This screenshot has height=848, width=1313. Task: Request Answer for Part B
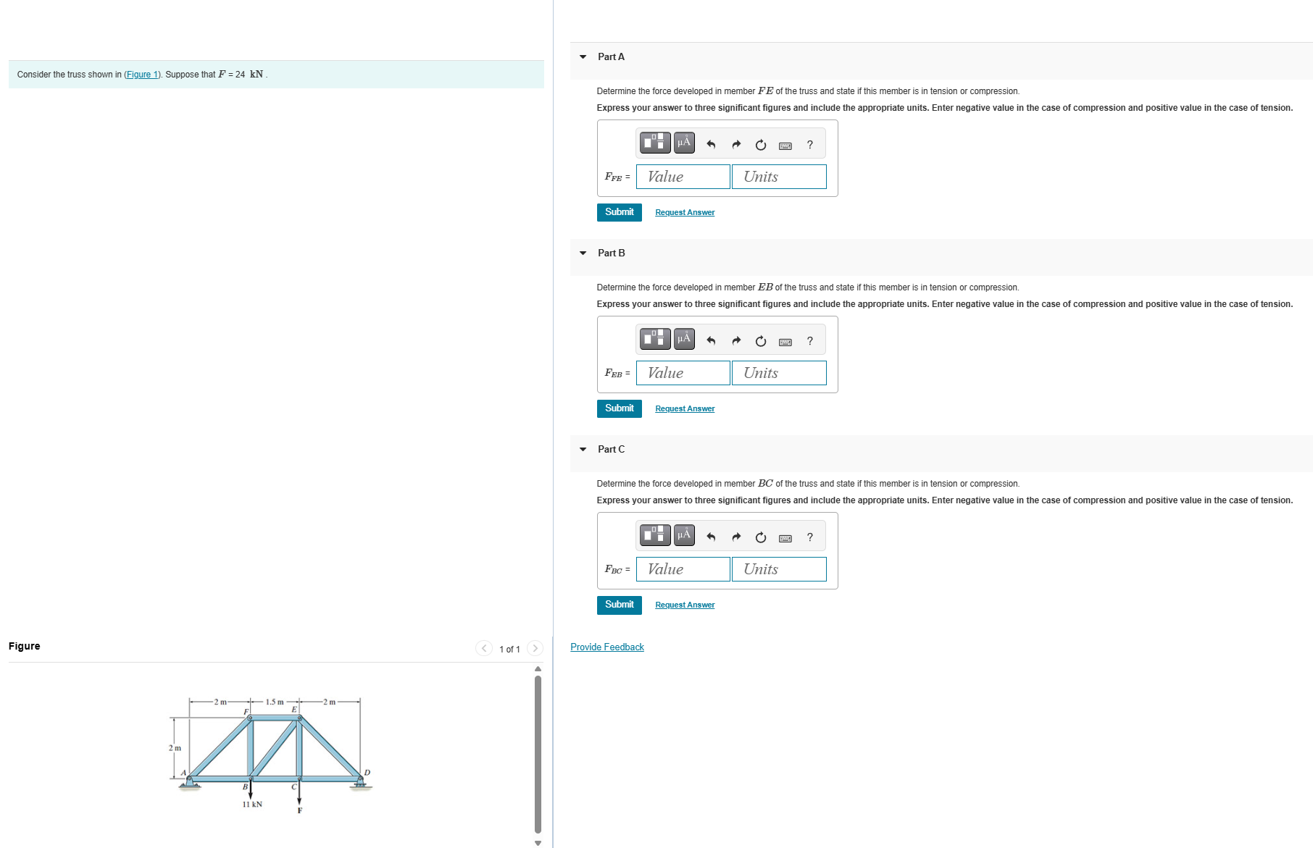pos(685,408)
